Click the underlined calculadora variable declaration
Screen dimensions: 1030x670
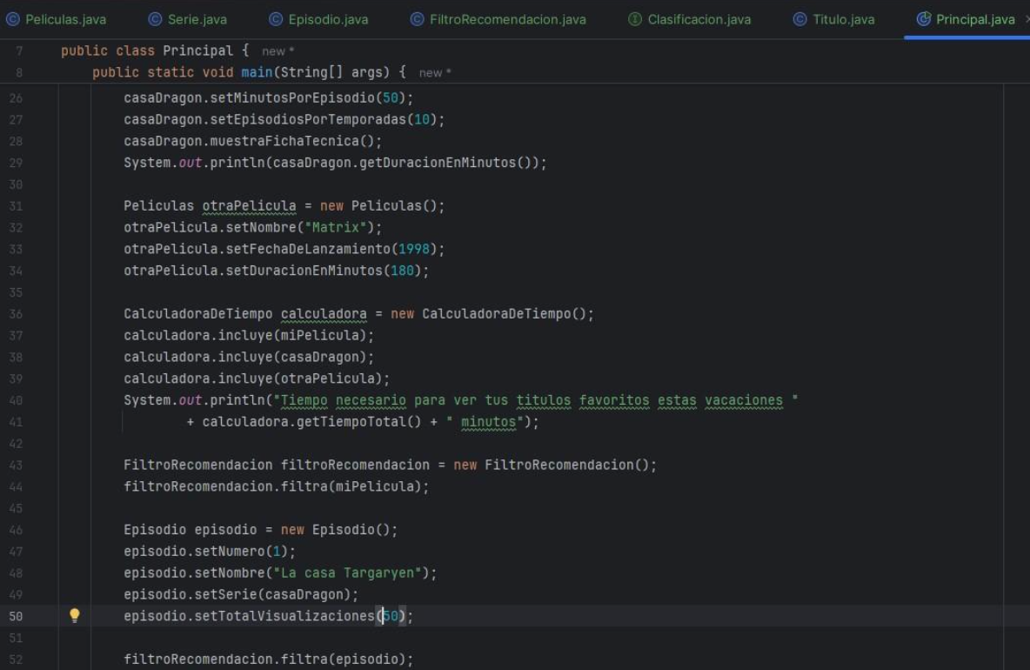[324, 314]
